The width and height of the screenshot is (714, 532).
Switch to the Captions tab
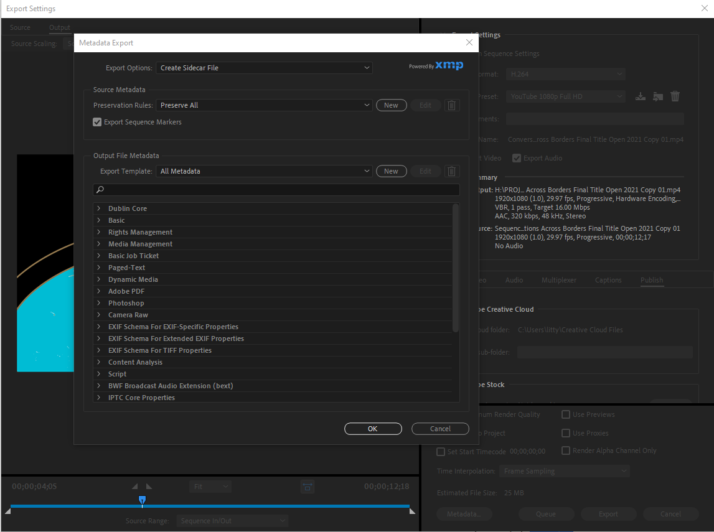(x=608, y=280)
